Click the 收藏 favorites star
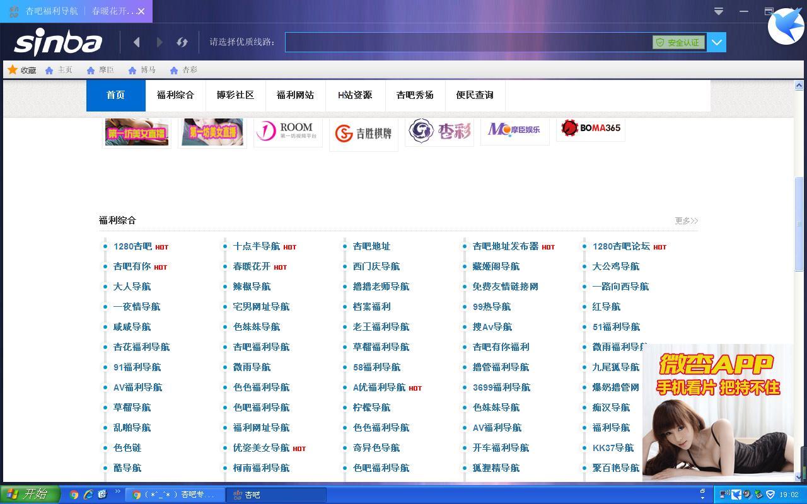Image resolution: width=807 pixels, height=504 pixels. pos(13,70)
